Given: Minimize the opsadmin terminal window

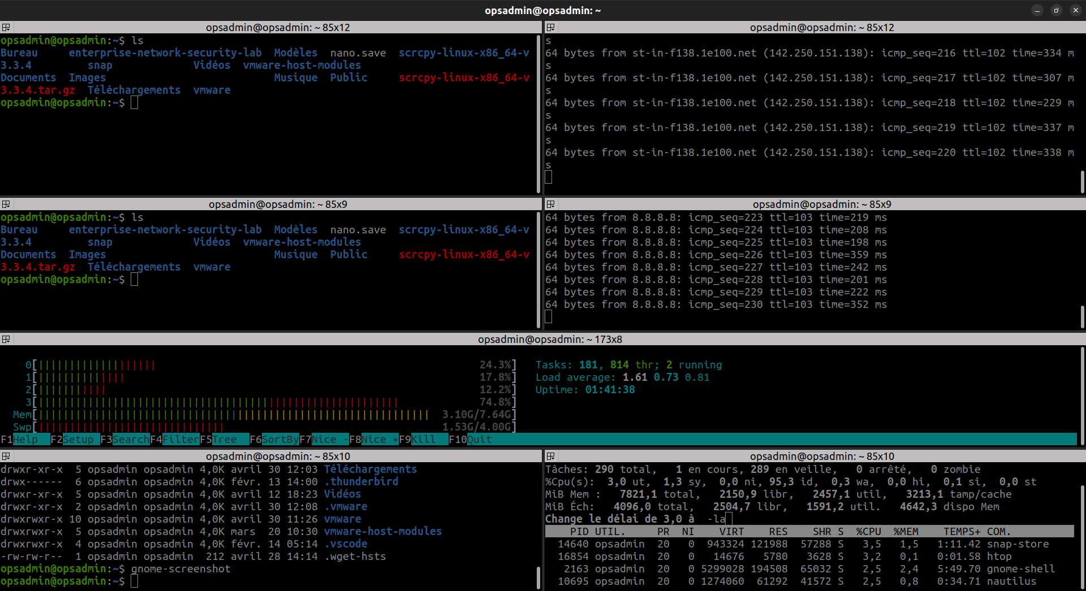Looking at the screenshot, I should (x=1037, y=10).
